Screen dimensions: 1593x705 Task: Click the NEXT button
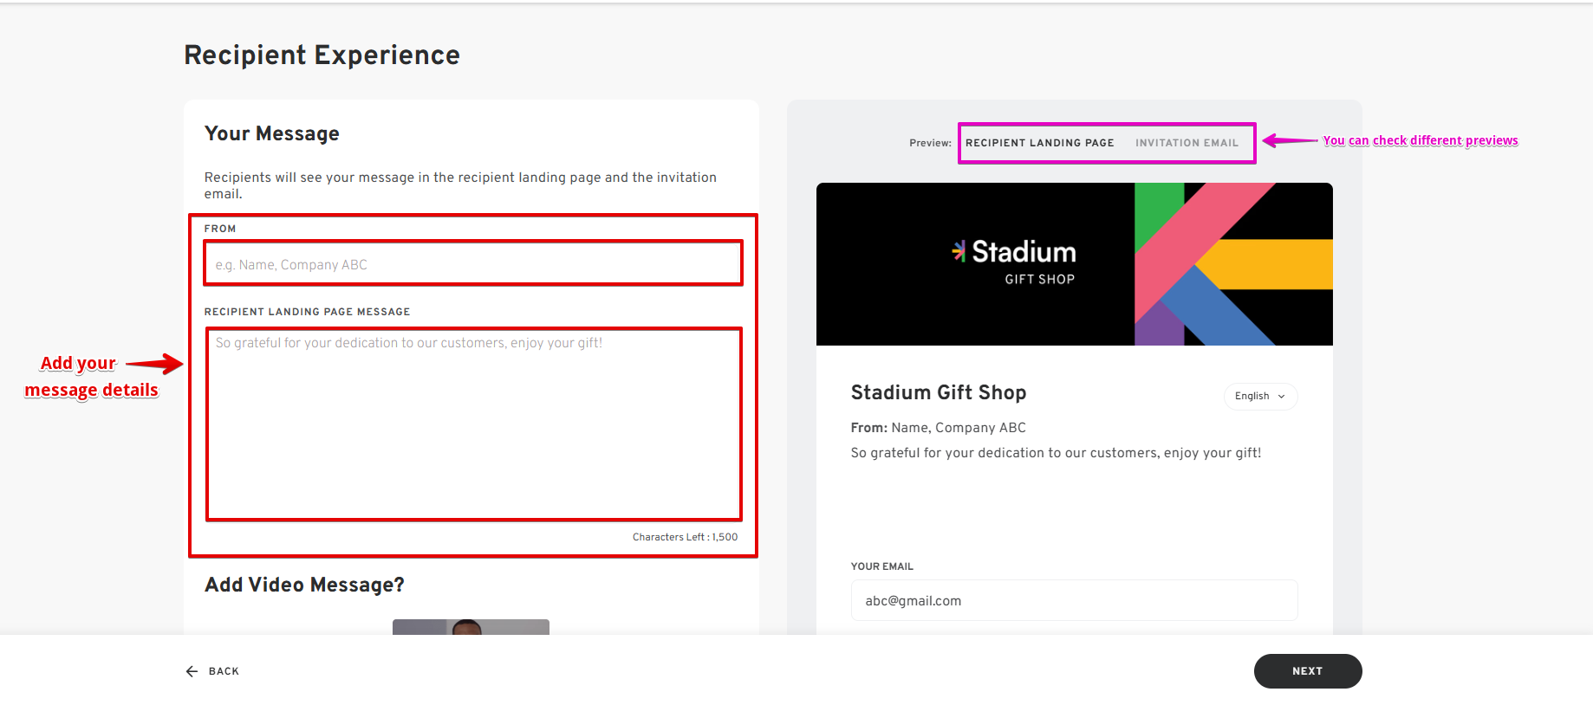coord(1307,671)
